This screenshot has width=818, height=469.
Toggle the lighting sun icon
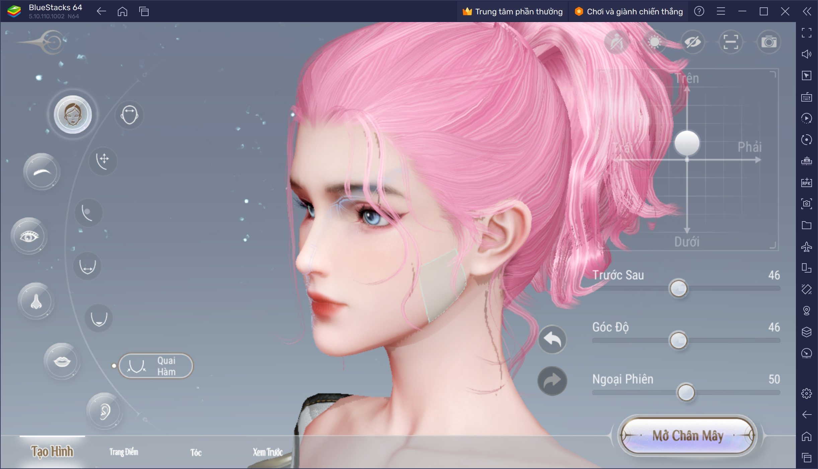click(x=655, y=42)
